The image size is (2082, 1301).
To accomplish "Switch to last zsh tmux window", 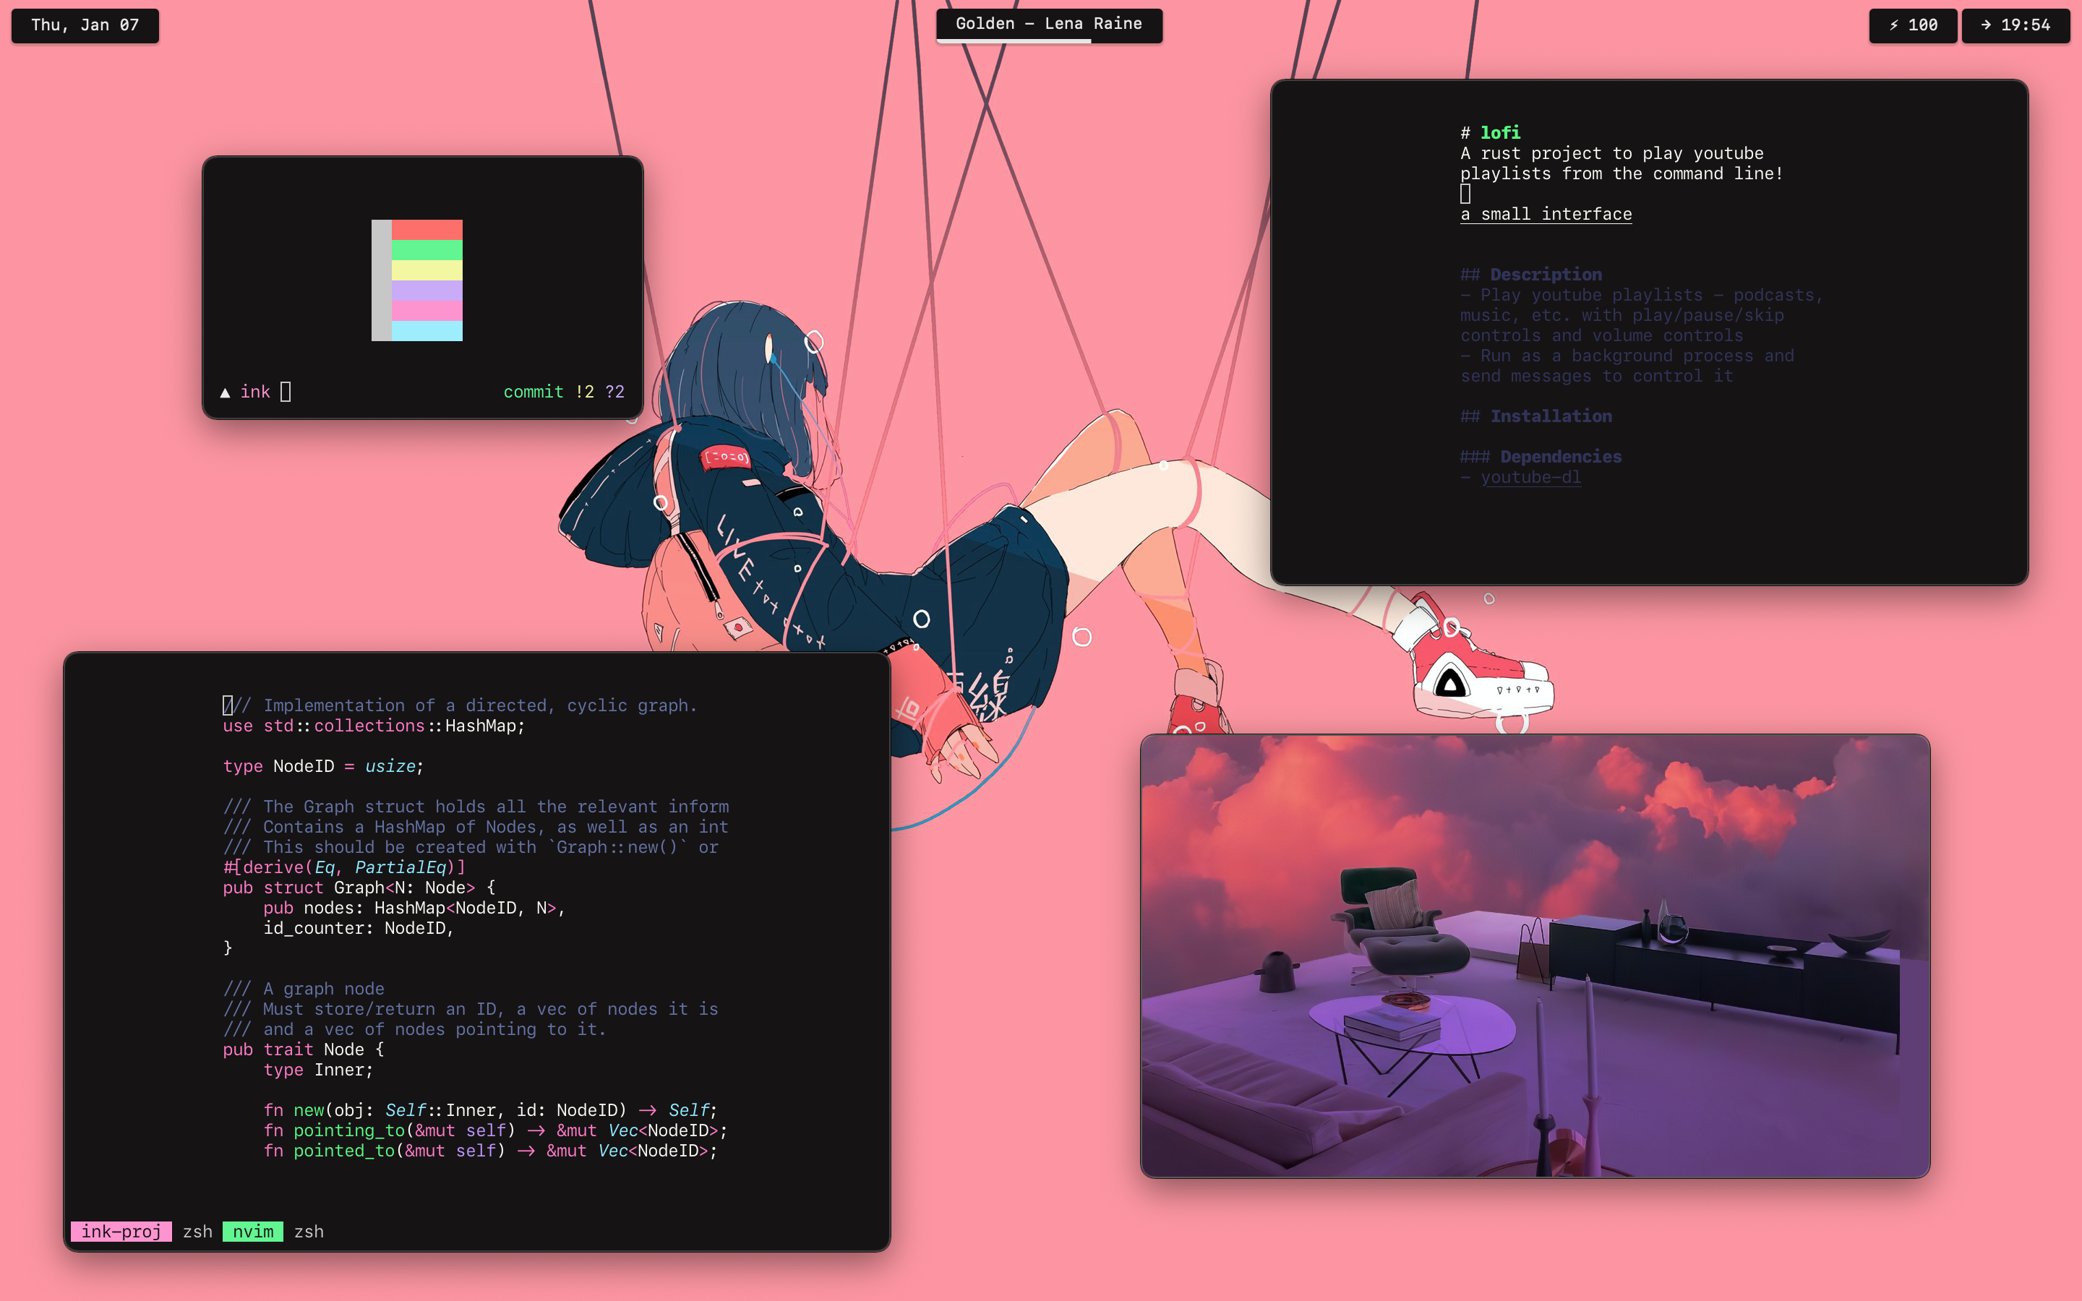I will tap(309, 1232).
